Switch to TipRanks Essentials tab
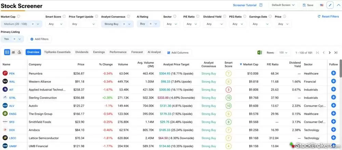 [x=57, y=52]
